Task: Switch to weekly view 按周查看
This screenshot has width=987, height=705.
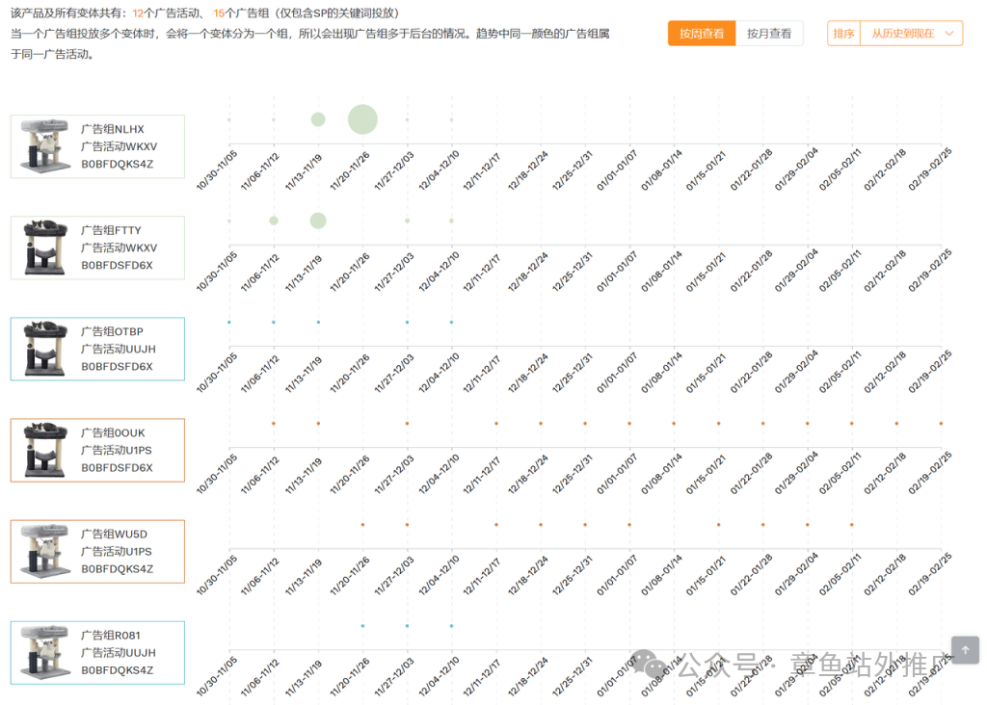Action: tap(702, 34)
